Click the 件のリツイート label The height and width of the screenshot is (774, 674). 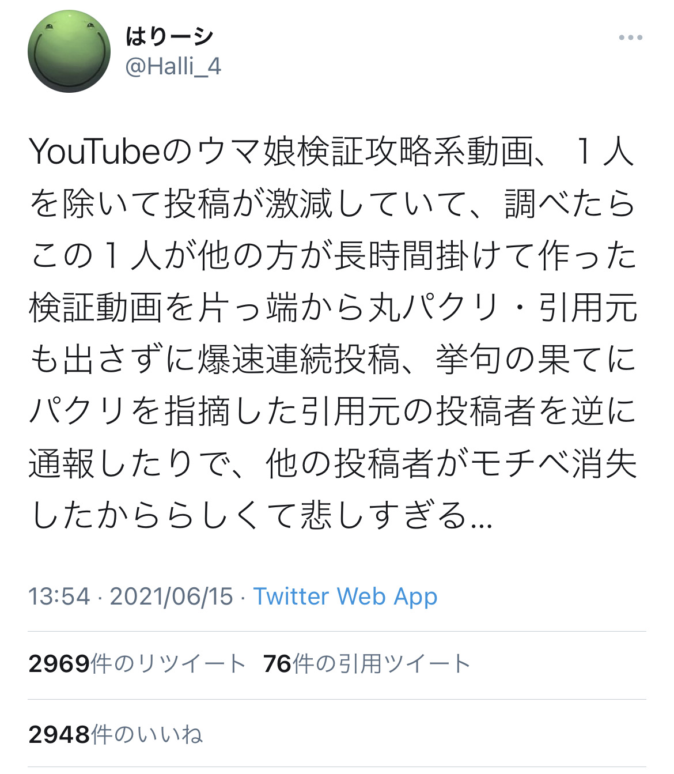pyautogui.click(x=168, y=664)
